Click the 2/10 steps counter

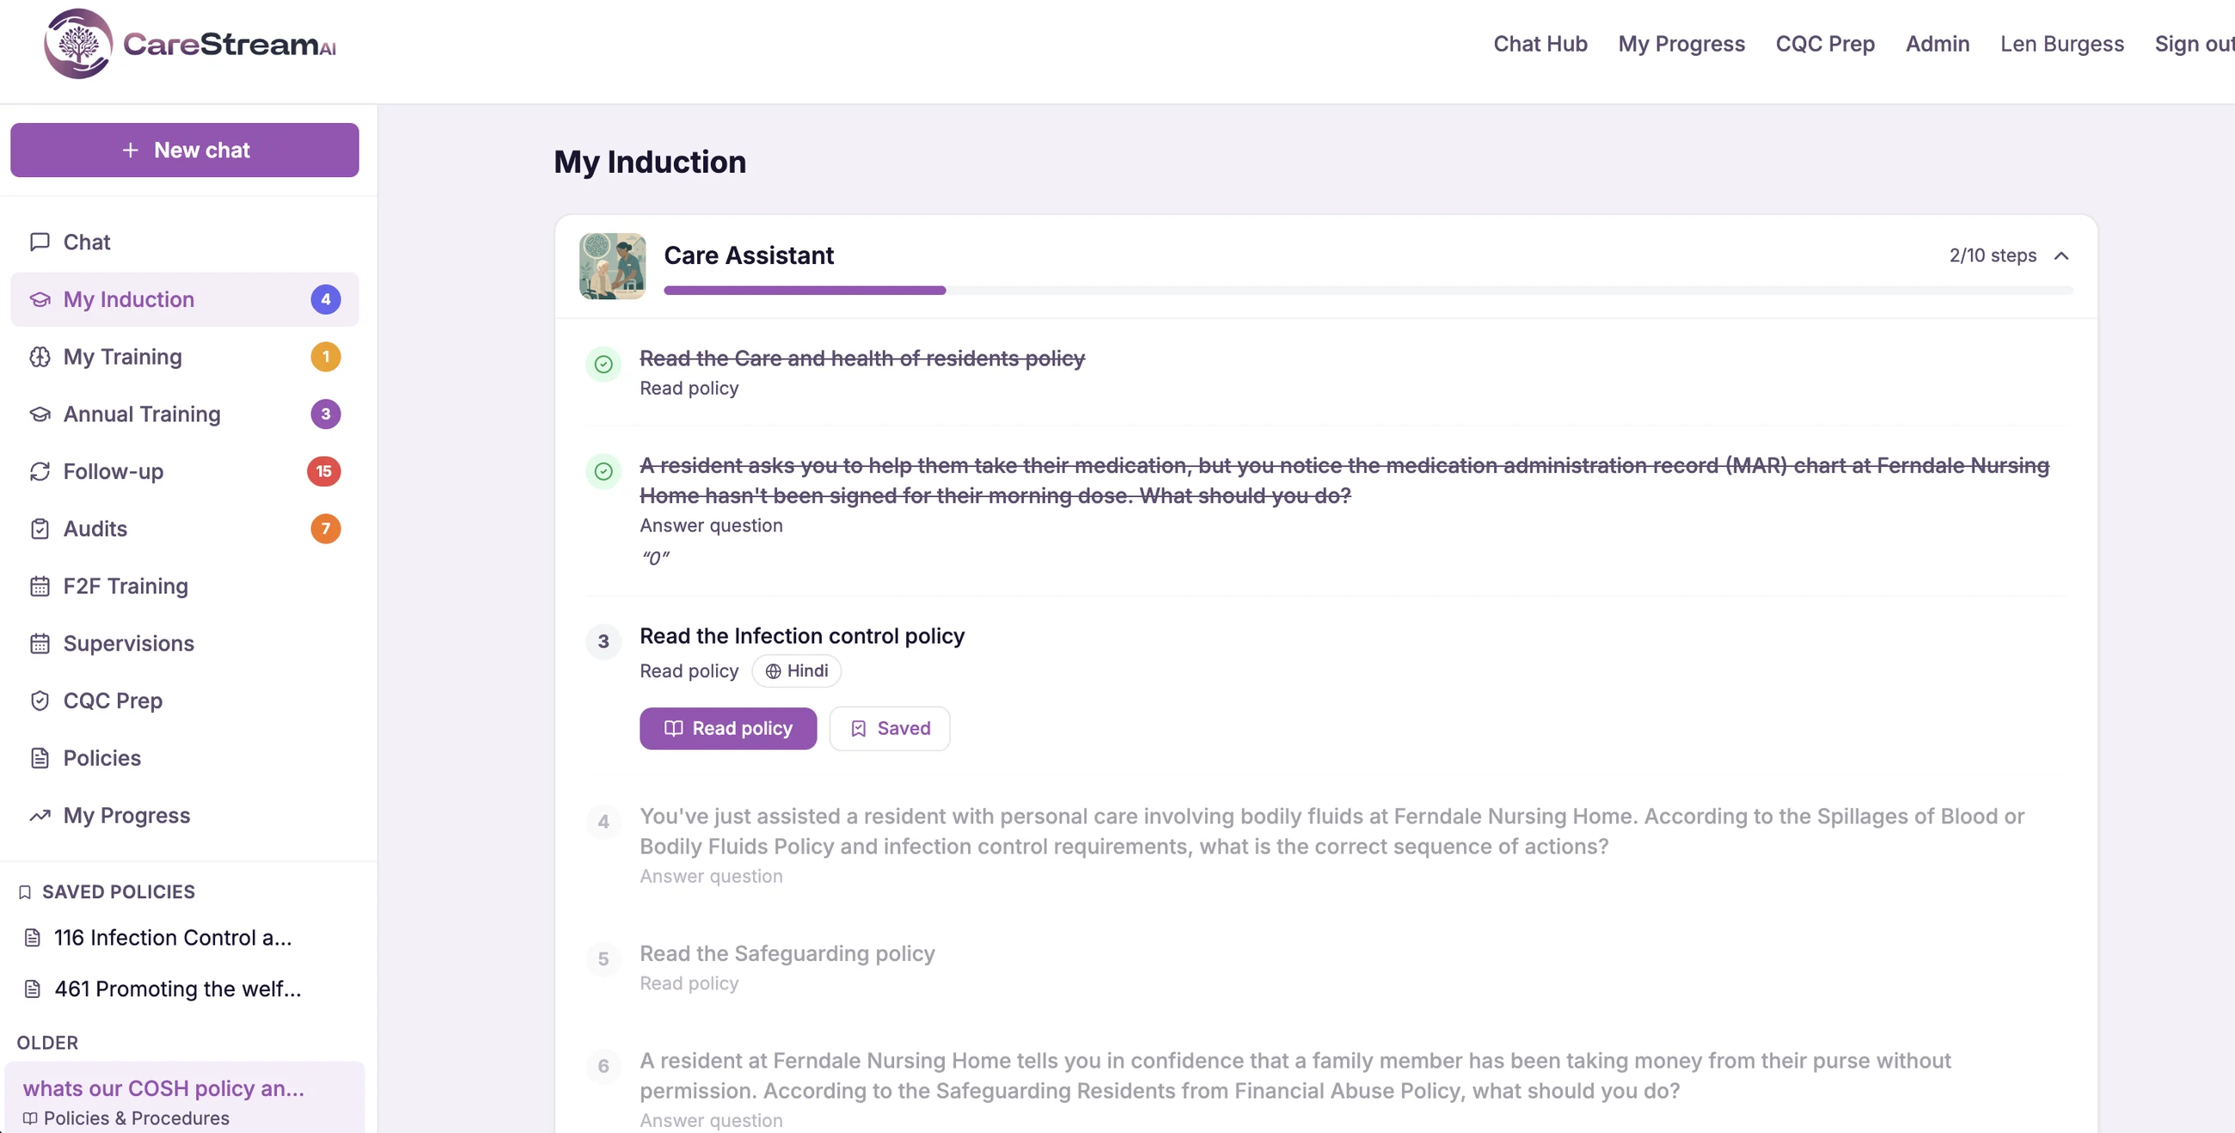tap(1992, 255)
